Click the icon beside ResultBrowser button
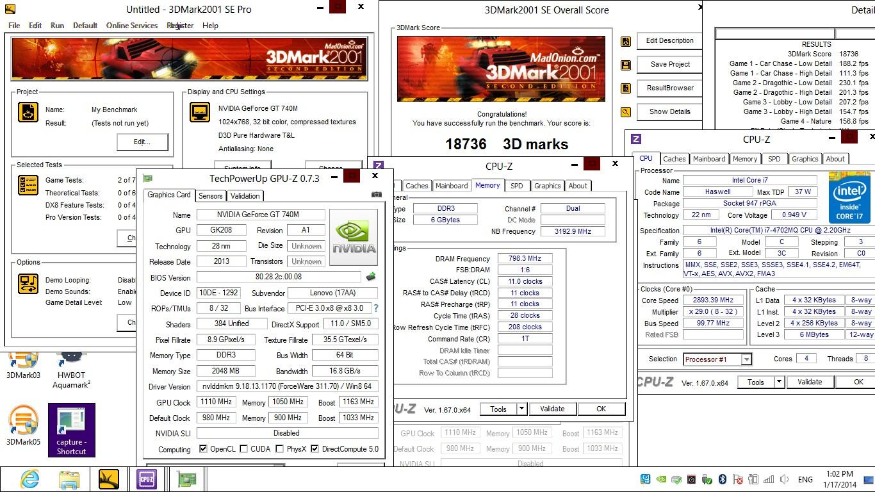875x492 pixels. pos(626,88)
